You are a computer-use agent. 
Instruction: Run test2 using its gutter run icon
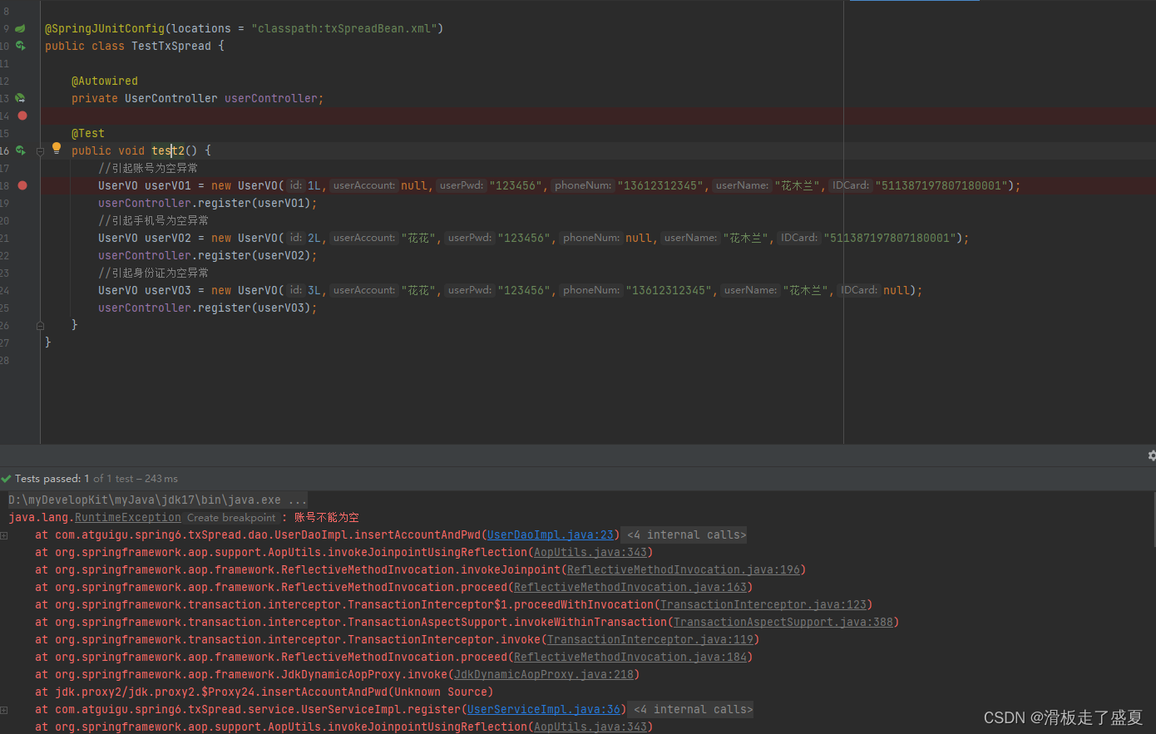(20, 150)
